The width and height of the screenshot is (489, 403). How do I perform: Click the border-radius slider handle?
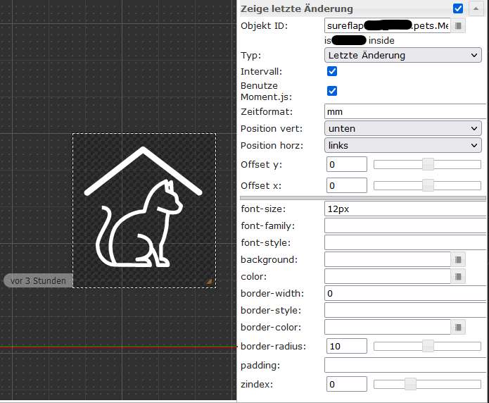(428, 346)
